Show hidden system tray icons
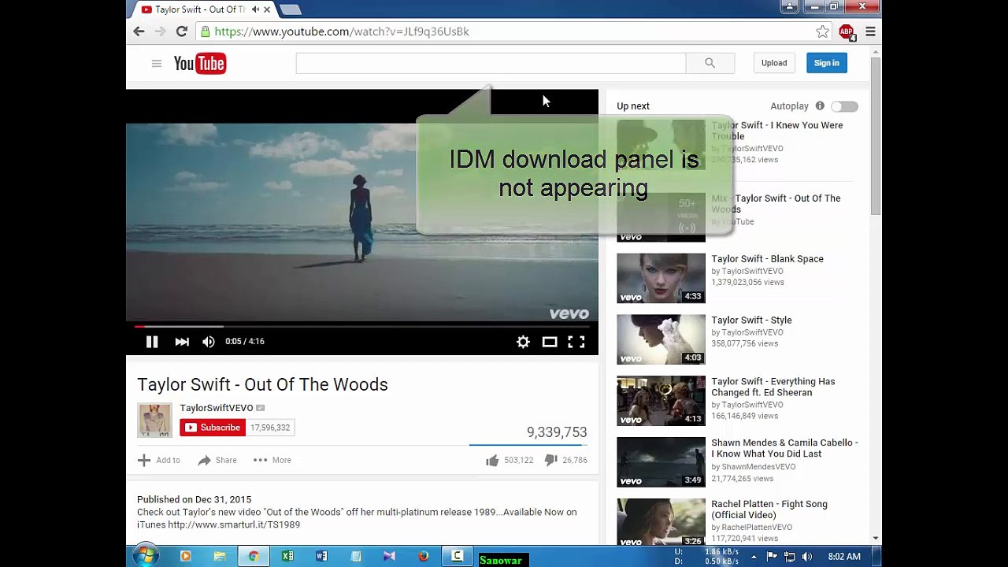The width and height of the screenshot is (1008, 567). click(754, 557)
